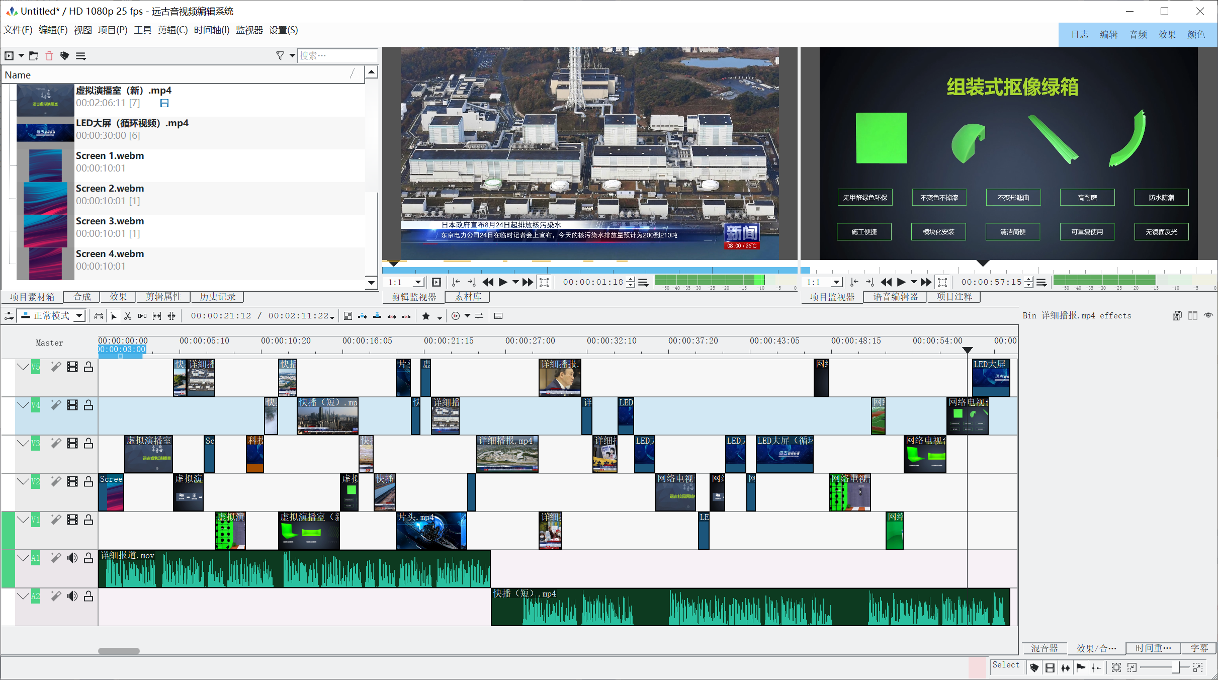
Task: Open the 历史记录 tab
Action: coord(217,297)
